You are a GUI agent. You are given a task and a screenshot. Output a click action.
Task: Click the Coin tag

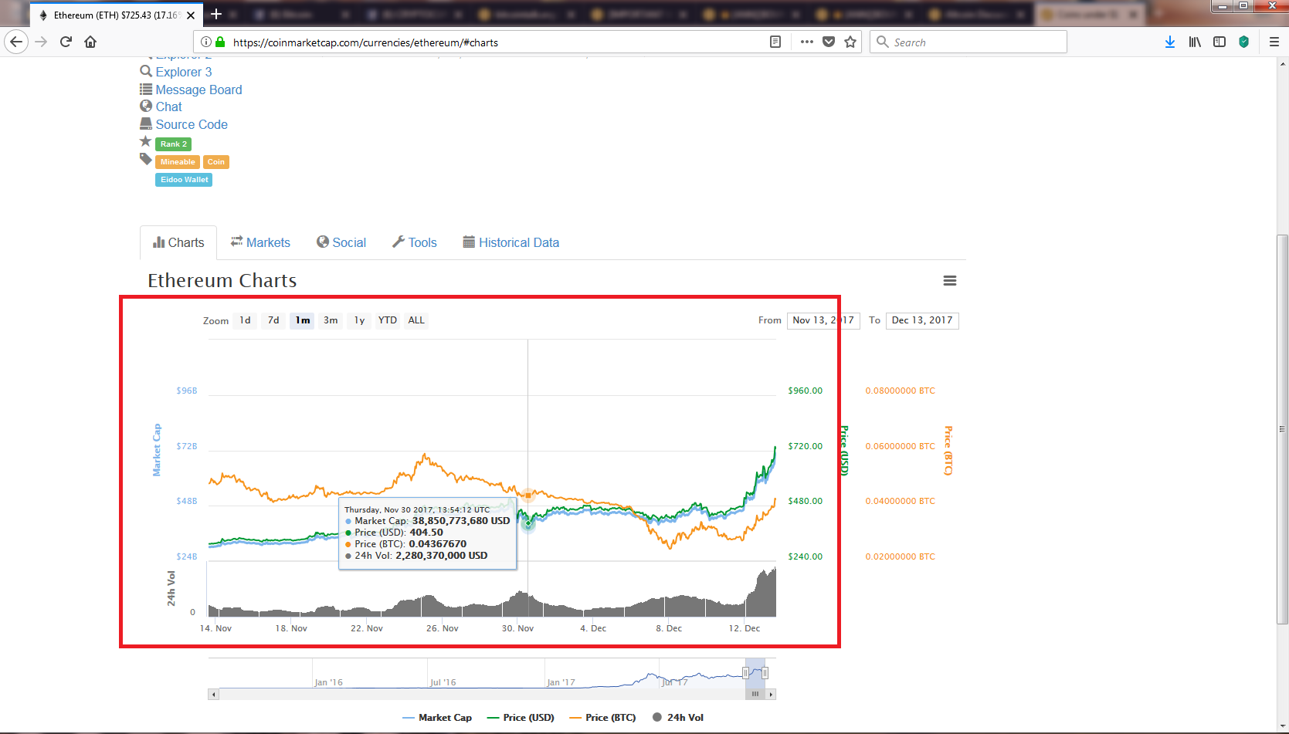pos(216,162)
